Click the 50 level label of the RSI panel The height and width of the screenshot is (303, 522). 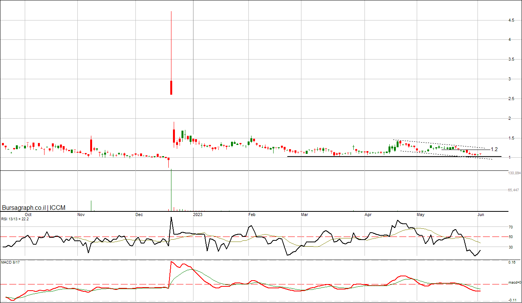tap(511, 237)
